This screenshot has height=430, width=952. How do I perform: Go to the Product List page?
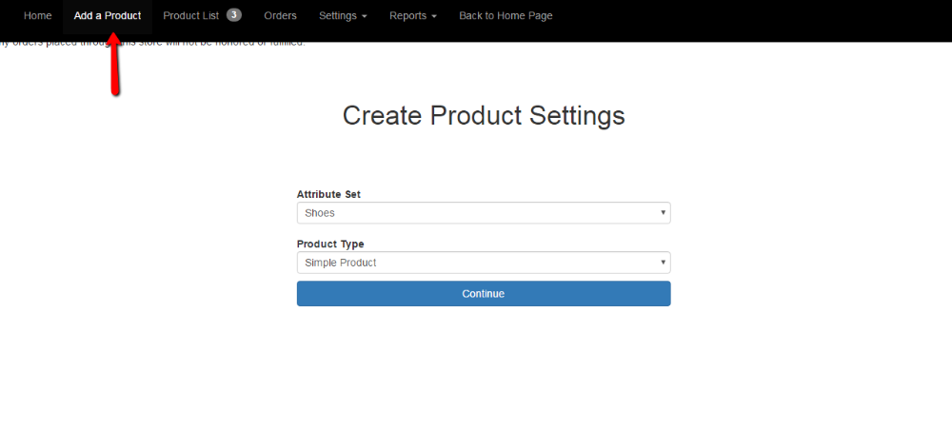[191, 16]
